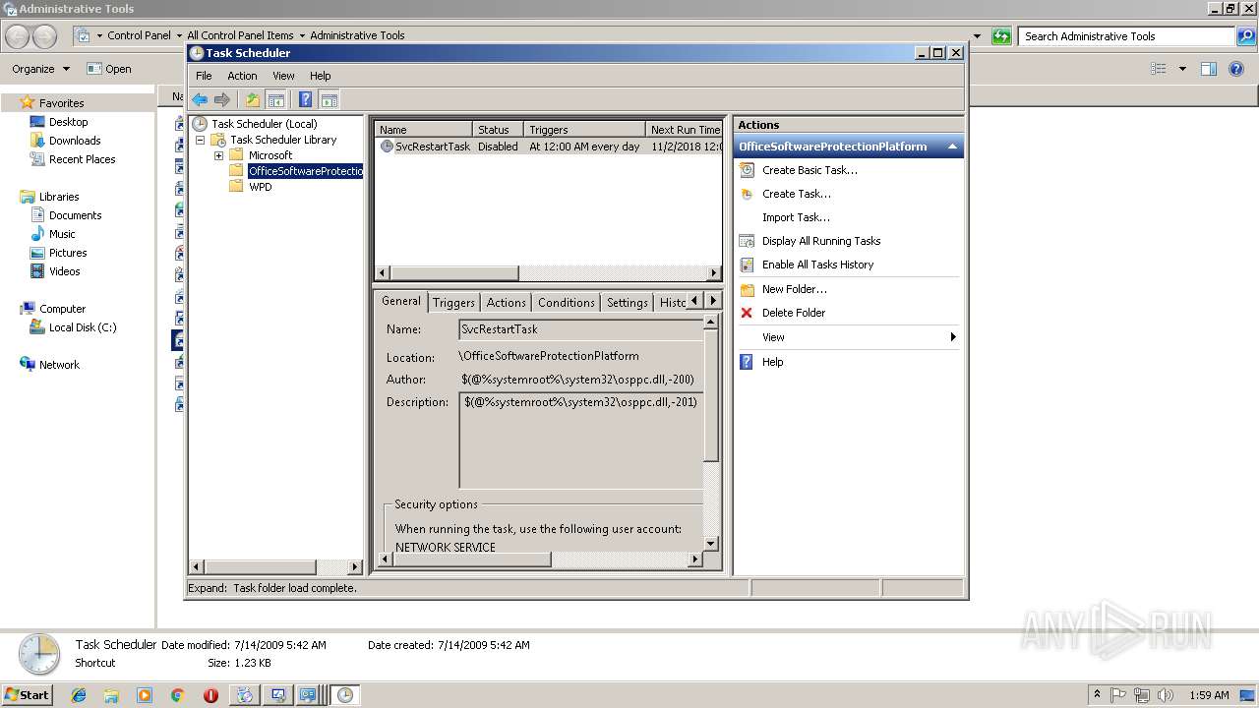Click the New Folder icon in Actions
Screen dimensions: 1259x708
747,289
